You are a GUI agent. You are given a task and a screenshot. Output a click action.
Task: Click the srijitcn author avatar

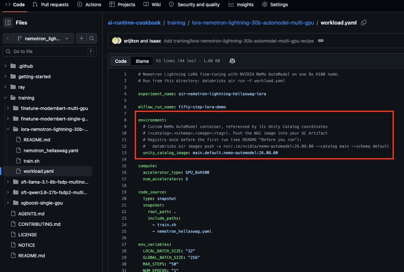(x=115, y=41)
